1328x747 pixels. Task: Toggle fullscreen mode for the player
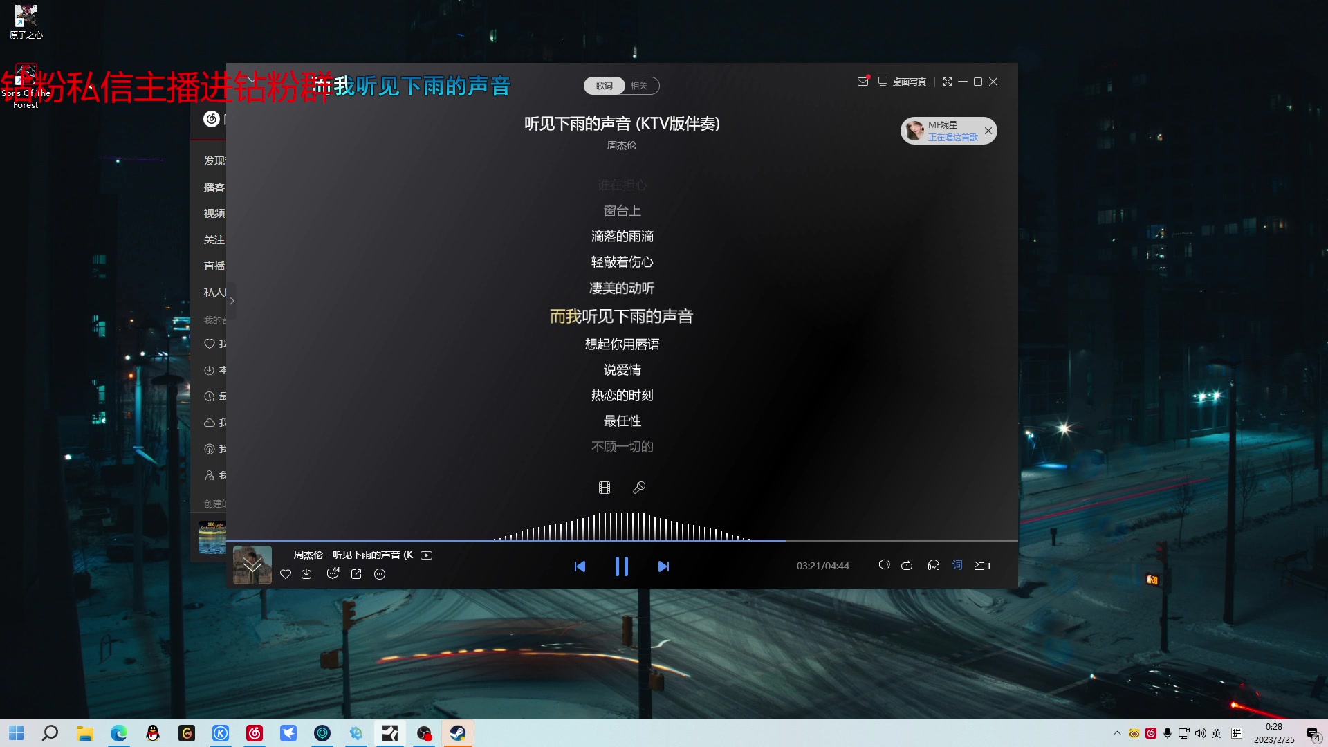click(x=948, y=81)
